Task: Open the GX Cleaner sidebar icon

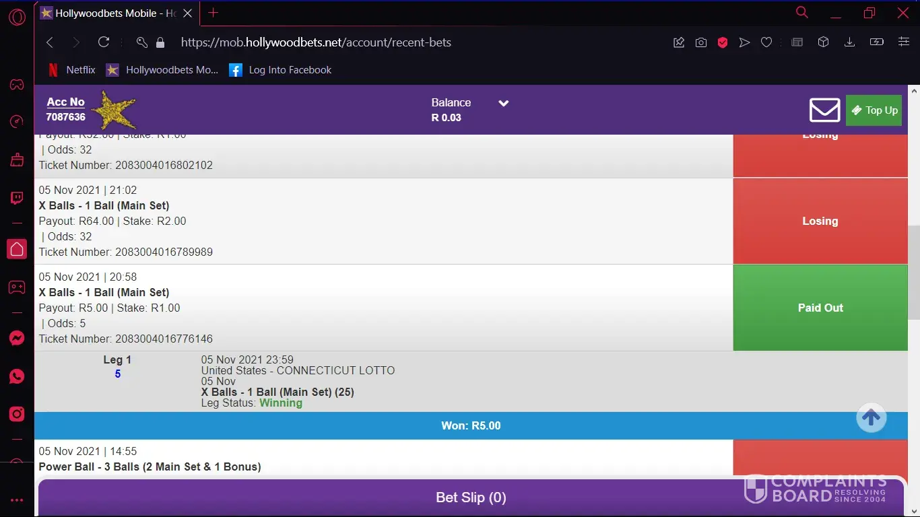Action: 17,160
